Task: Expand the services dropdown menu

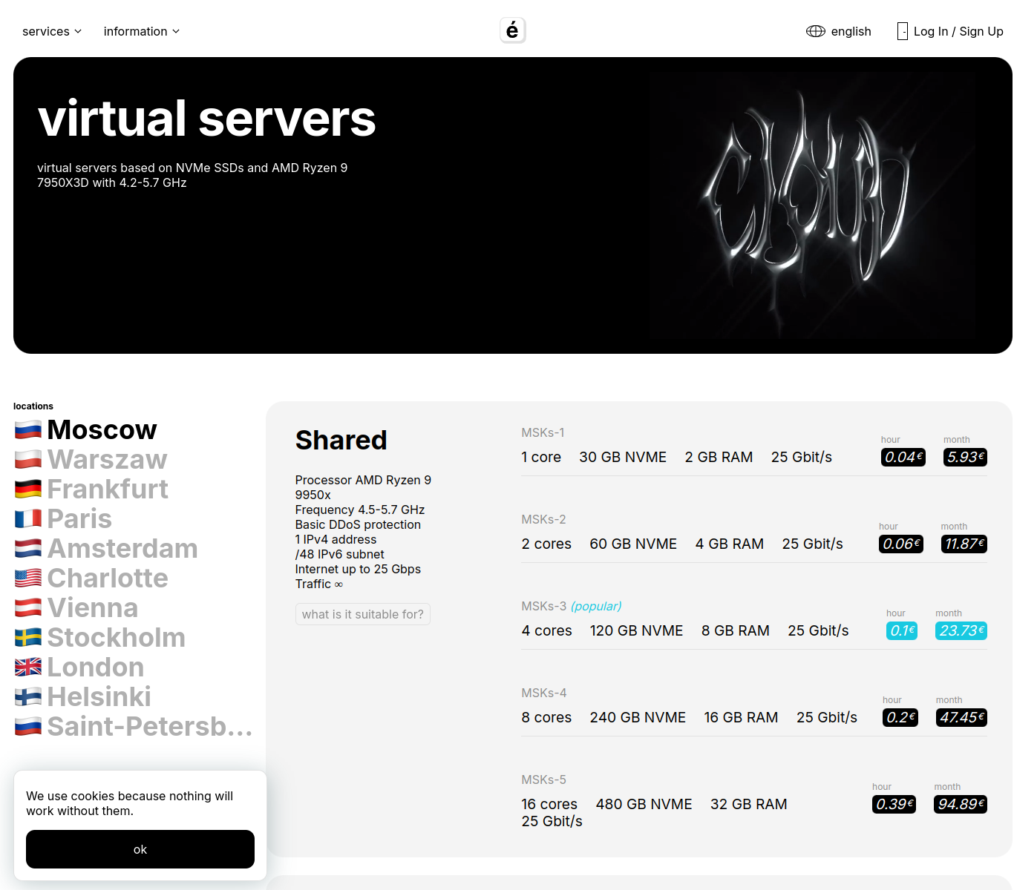Action: tap(52, 31)
